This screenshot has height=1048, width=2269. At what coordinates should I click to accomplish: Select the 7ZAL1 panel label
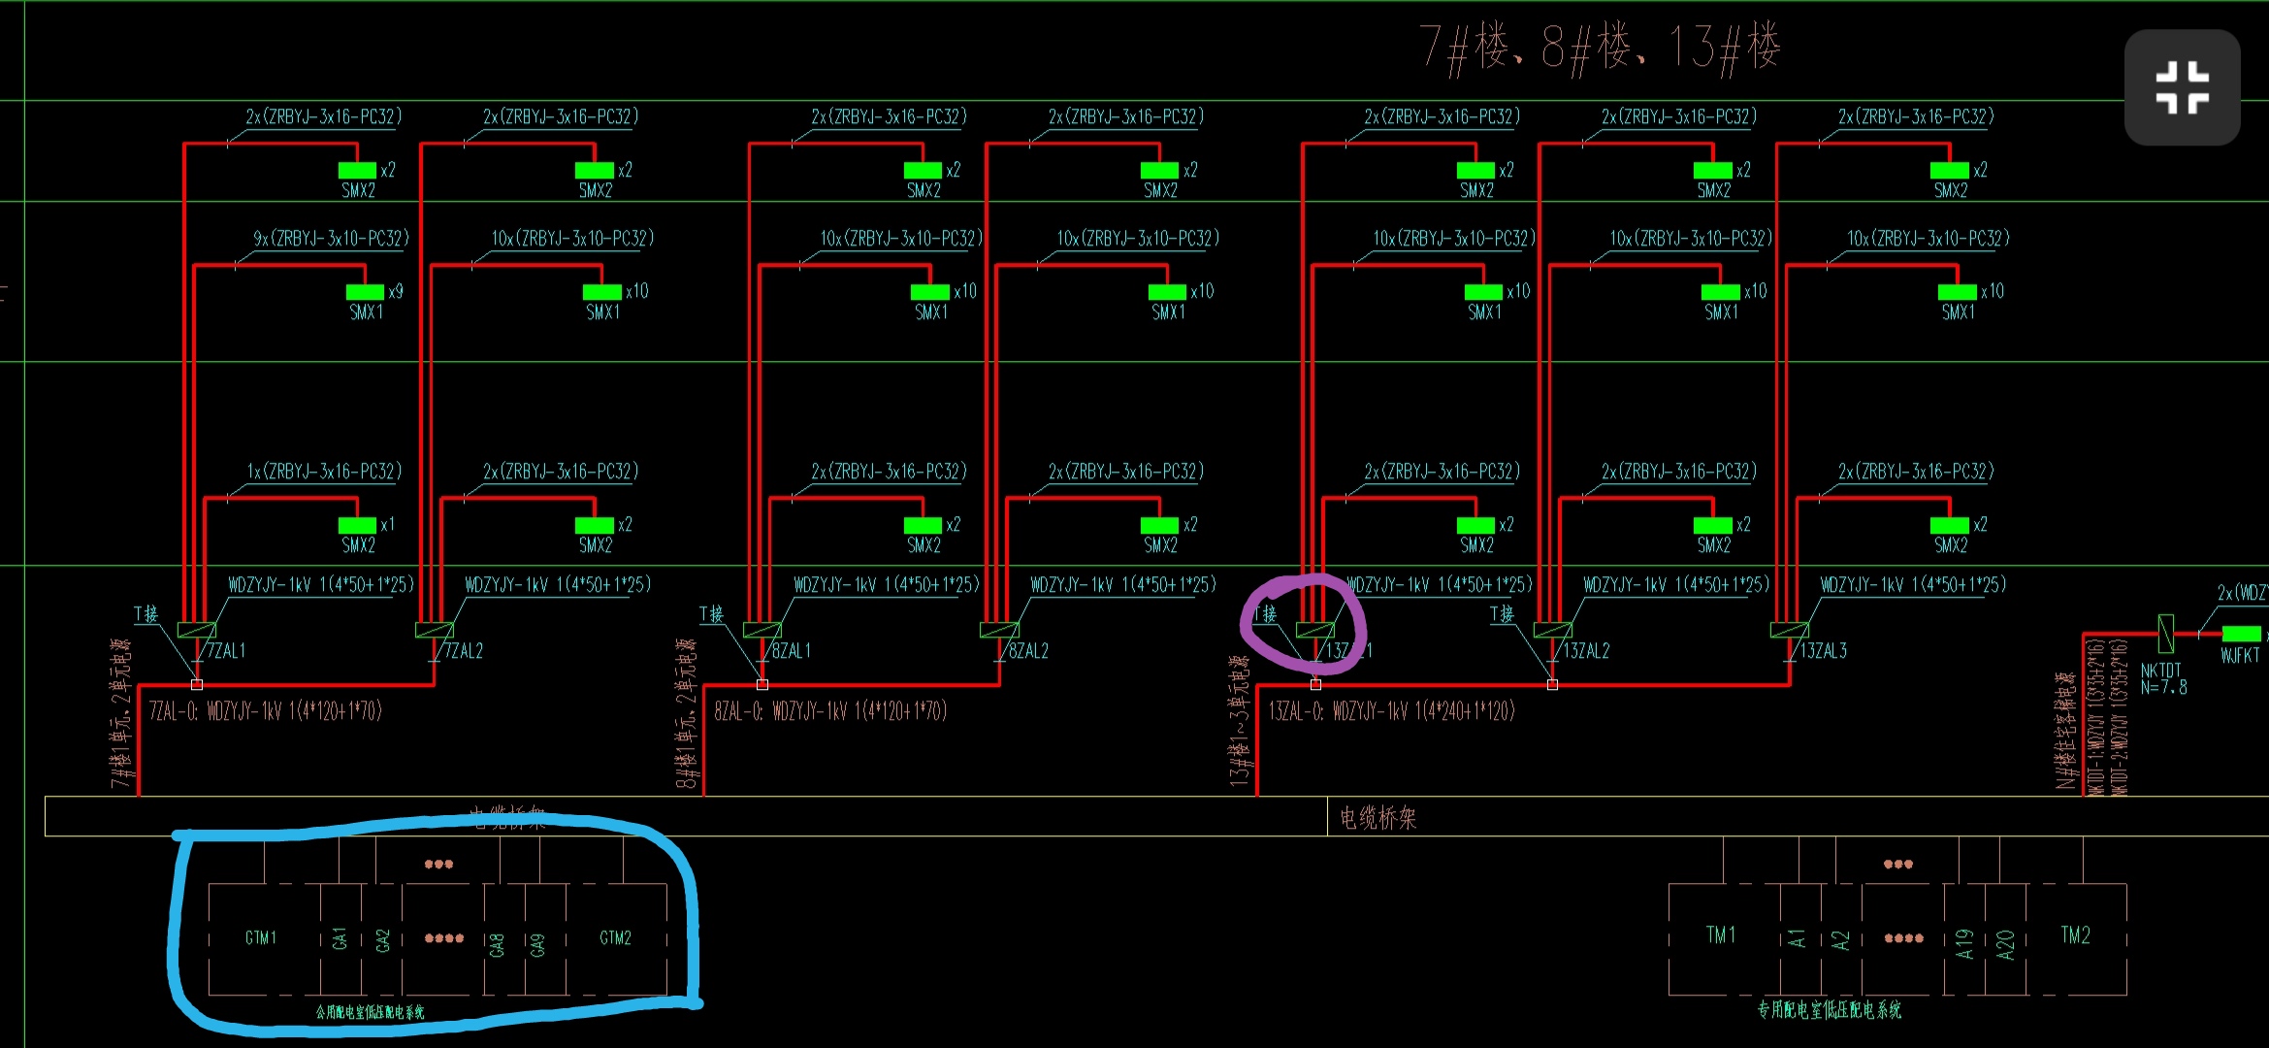point(226,651)
